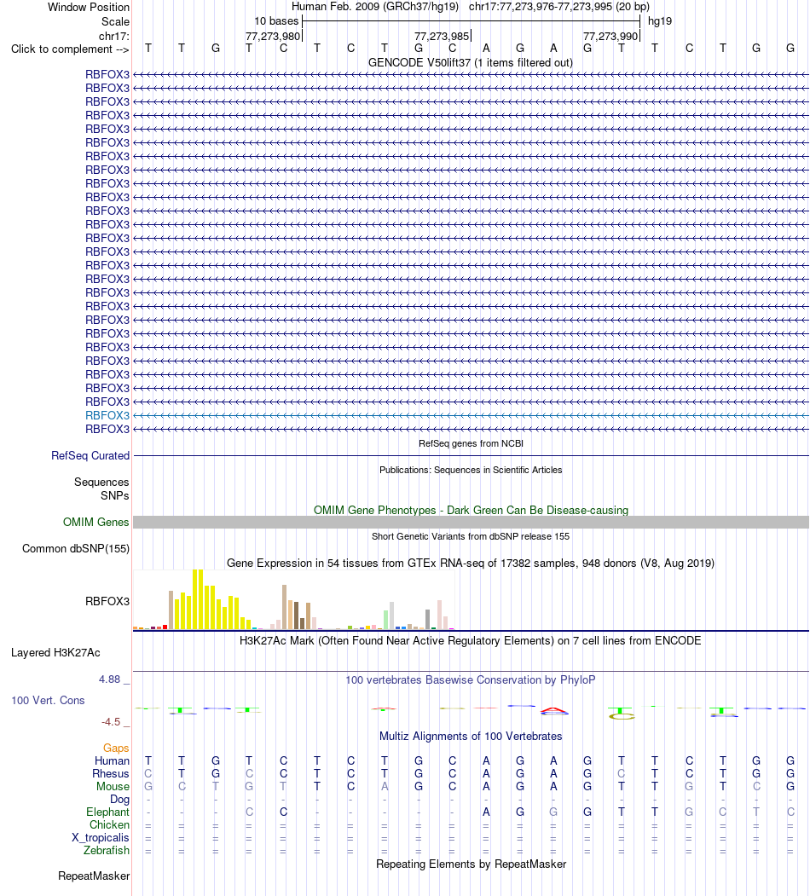Click the olive T/C PhyloP conservation logo
810x896 pixels.
tap(622, 714)
